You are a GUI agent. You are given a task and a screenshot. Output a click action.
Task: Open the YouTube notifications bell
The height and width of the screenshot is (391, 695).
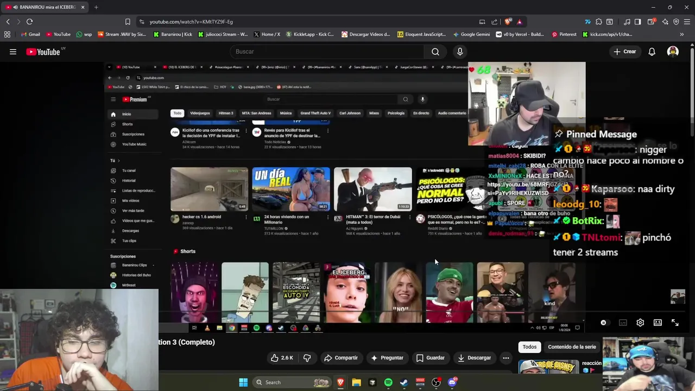tap(652, 52)
